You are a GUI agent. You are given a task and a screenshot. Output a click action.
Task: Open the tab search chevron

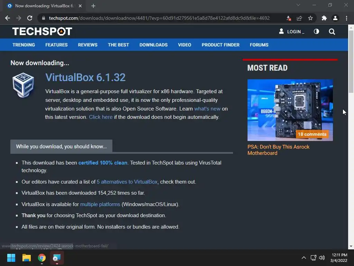click(x=298, y=5)
